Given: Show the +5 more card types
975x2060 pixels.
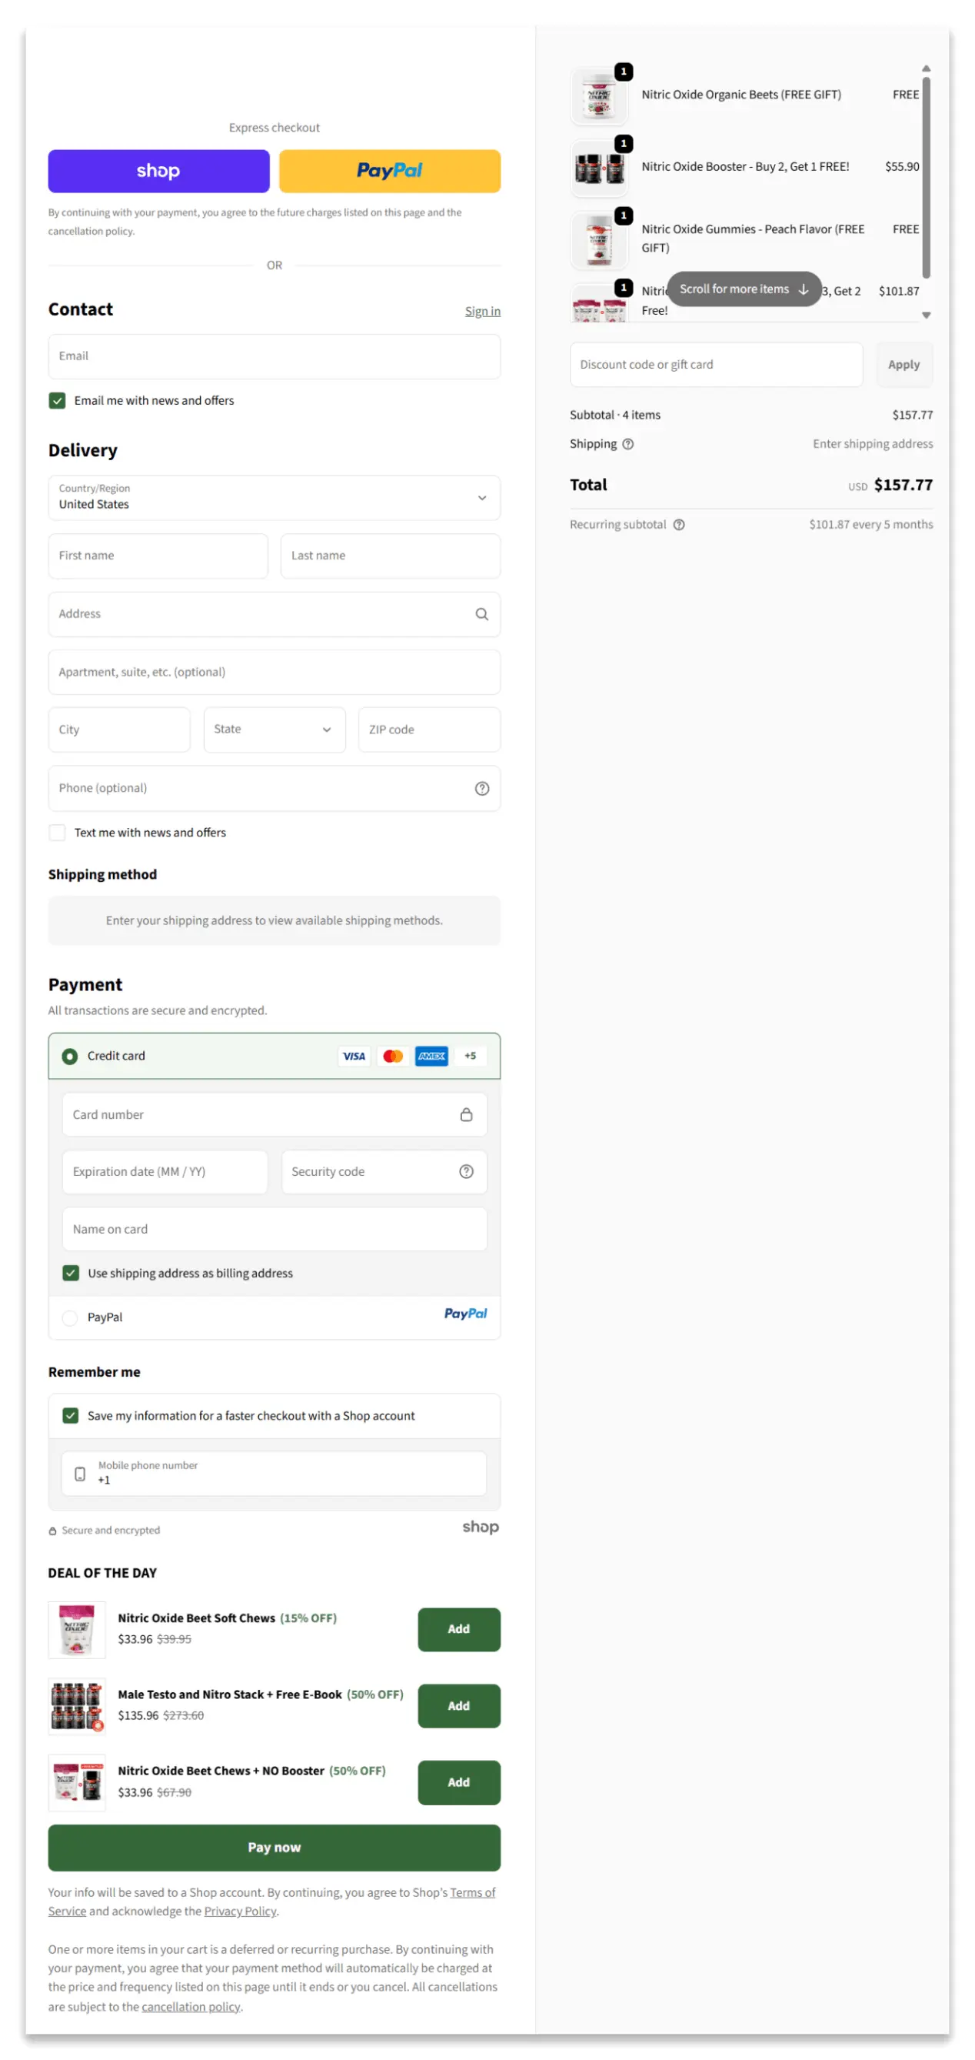Looking at the screenshot, I should click(x=470, y=1057).
